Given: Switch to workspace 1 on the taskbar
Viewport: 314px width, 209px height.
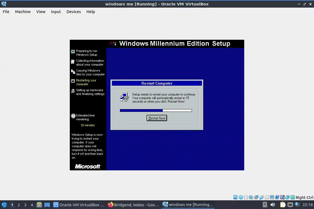Looking at the screenshot, I should coord(12,205).
